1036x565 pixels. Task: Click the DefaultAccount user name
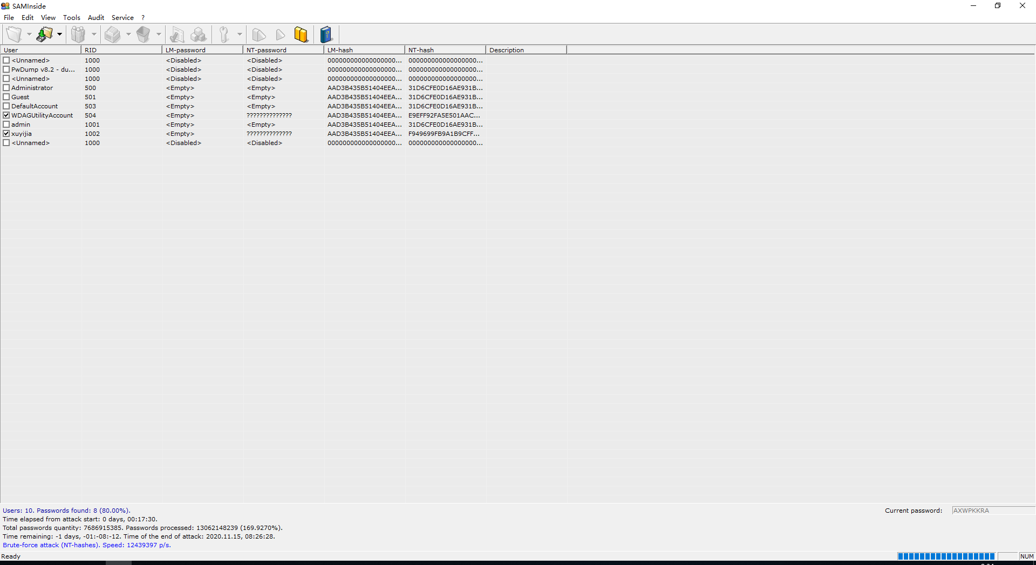click(35, 106)
